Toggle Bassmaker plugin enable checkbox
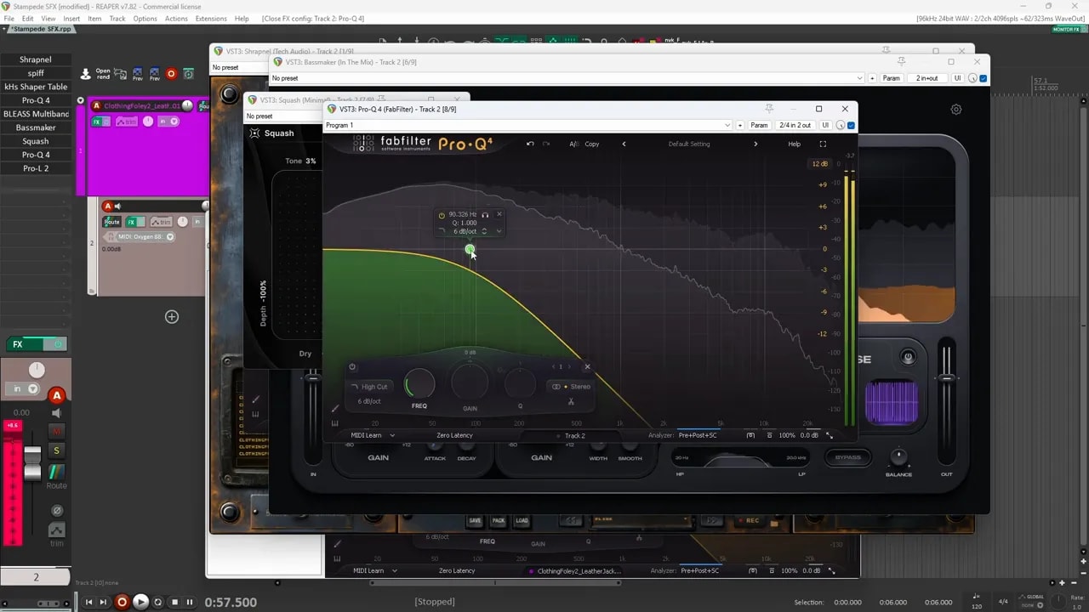Screen dimensions: 1089x612 (x=984, y=78)
